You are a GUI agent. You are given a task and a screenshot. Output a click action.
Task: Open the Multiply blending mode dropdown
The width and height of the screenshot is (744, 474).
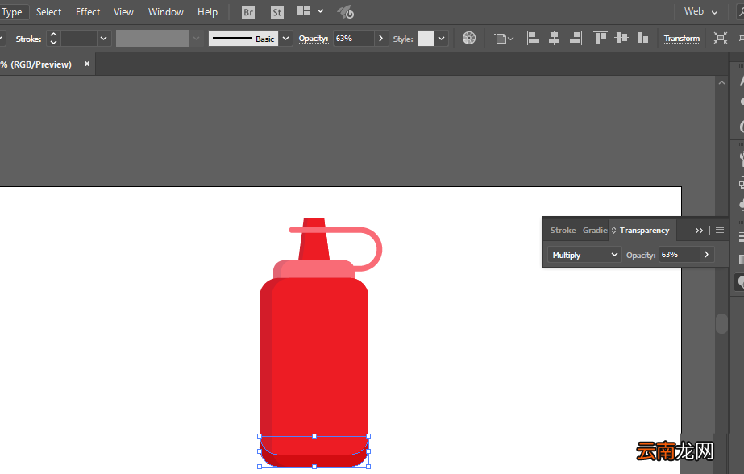(x=584, y=255)
